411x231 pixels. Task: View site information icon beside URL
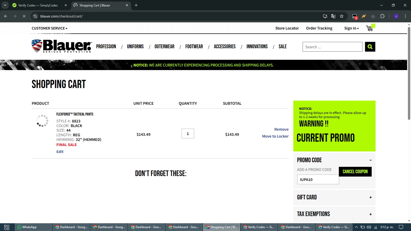[35, 16]
